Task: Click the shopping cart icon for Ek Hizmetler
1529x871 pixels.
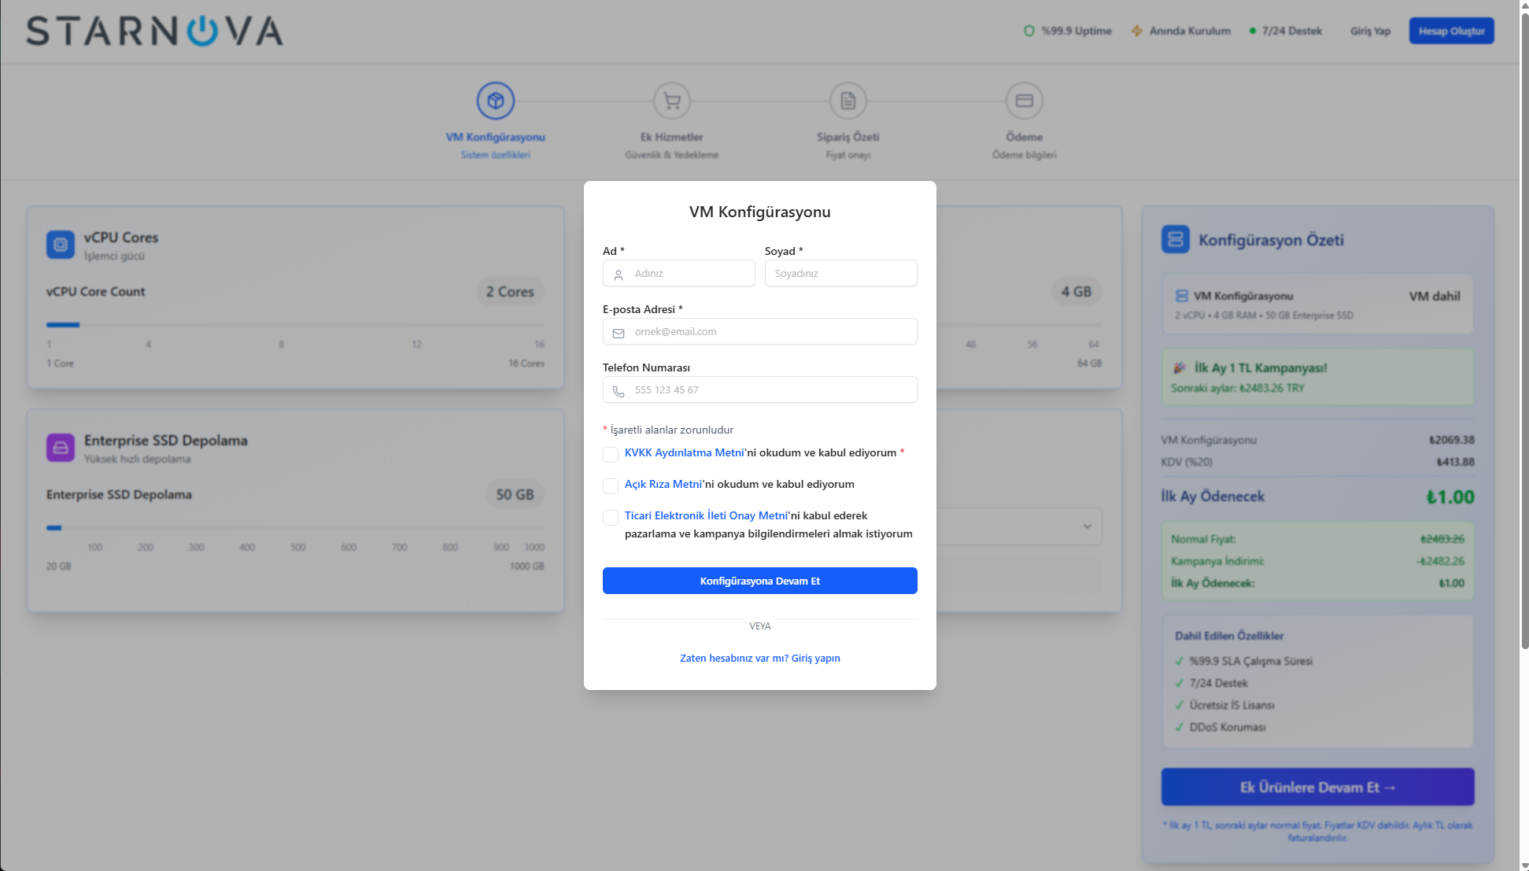Action: [670, 101]
